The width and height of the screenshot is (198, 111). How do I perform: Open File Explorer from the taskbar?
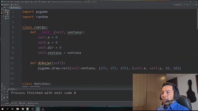(18, 109)
